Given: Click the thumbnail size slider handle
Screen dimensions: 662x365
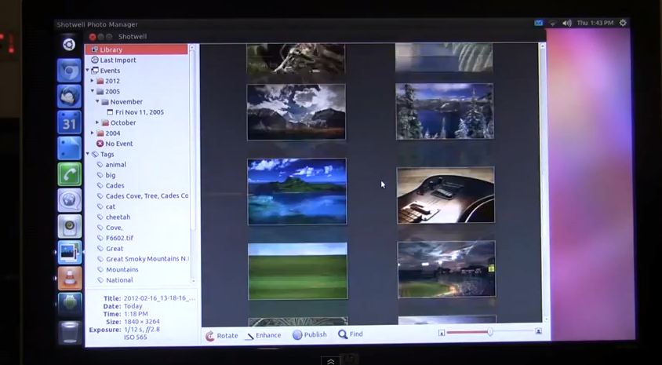Looking at the screenshot, I should click(490, 332).
